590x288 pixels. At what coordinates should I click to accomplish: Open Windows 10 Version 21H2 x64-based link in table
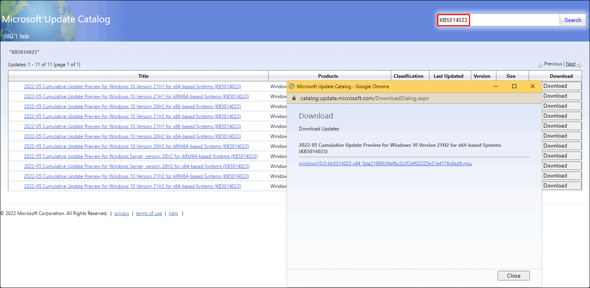click(x=132, y=186)
